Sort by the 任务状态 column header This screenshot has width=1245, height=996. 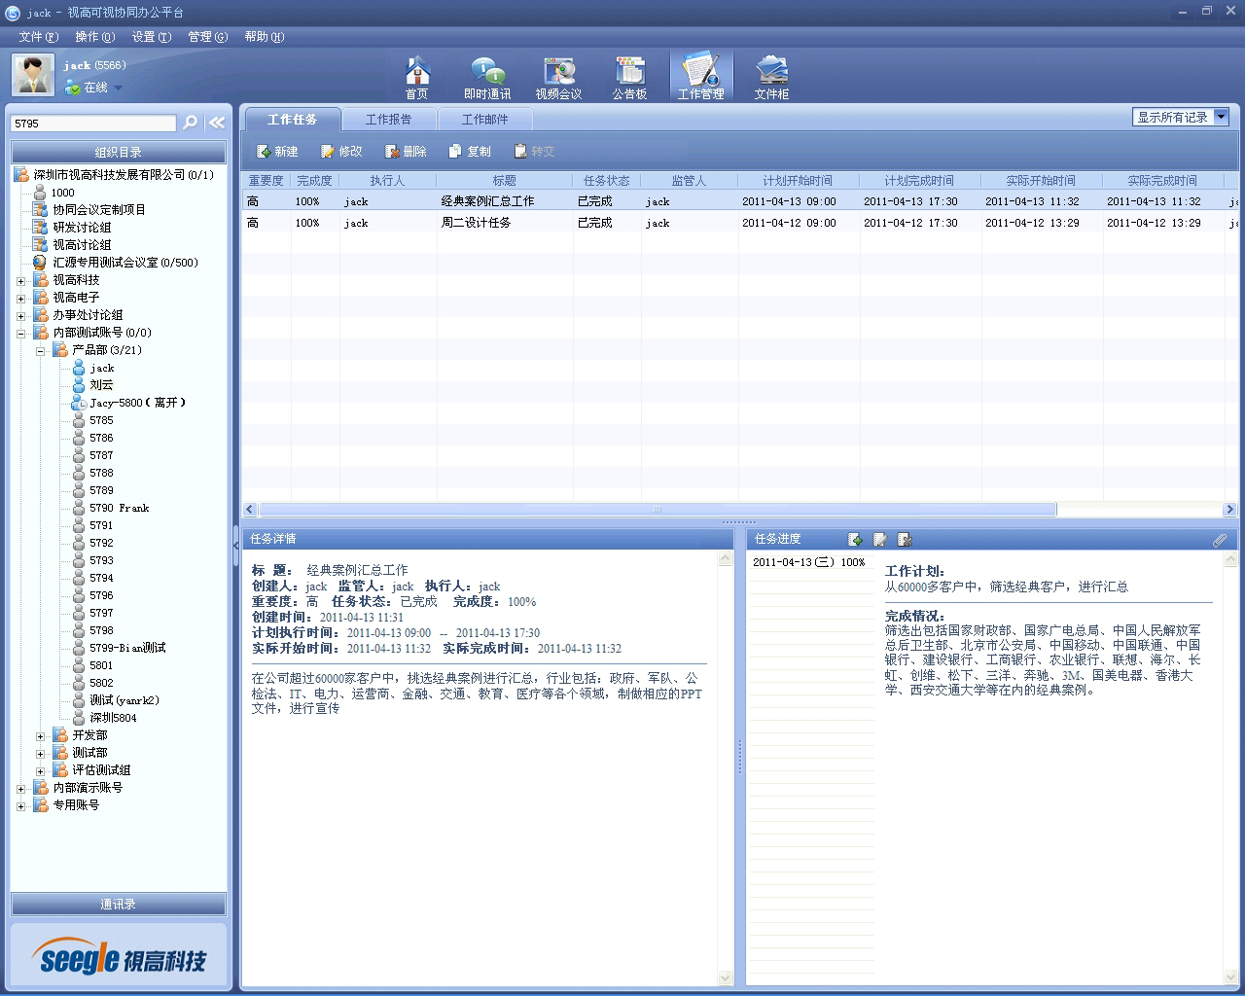[607, 181]
